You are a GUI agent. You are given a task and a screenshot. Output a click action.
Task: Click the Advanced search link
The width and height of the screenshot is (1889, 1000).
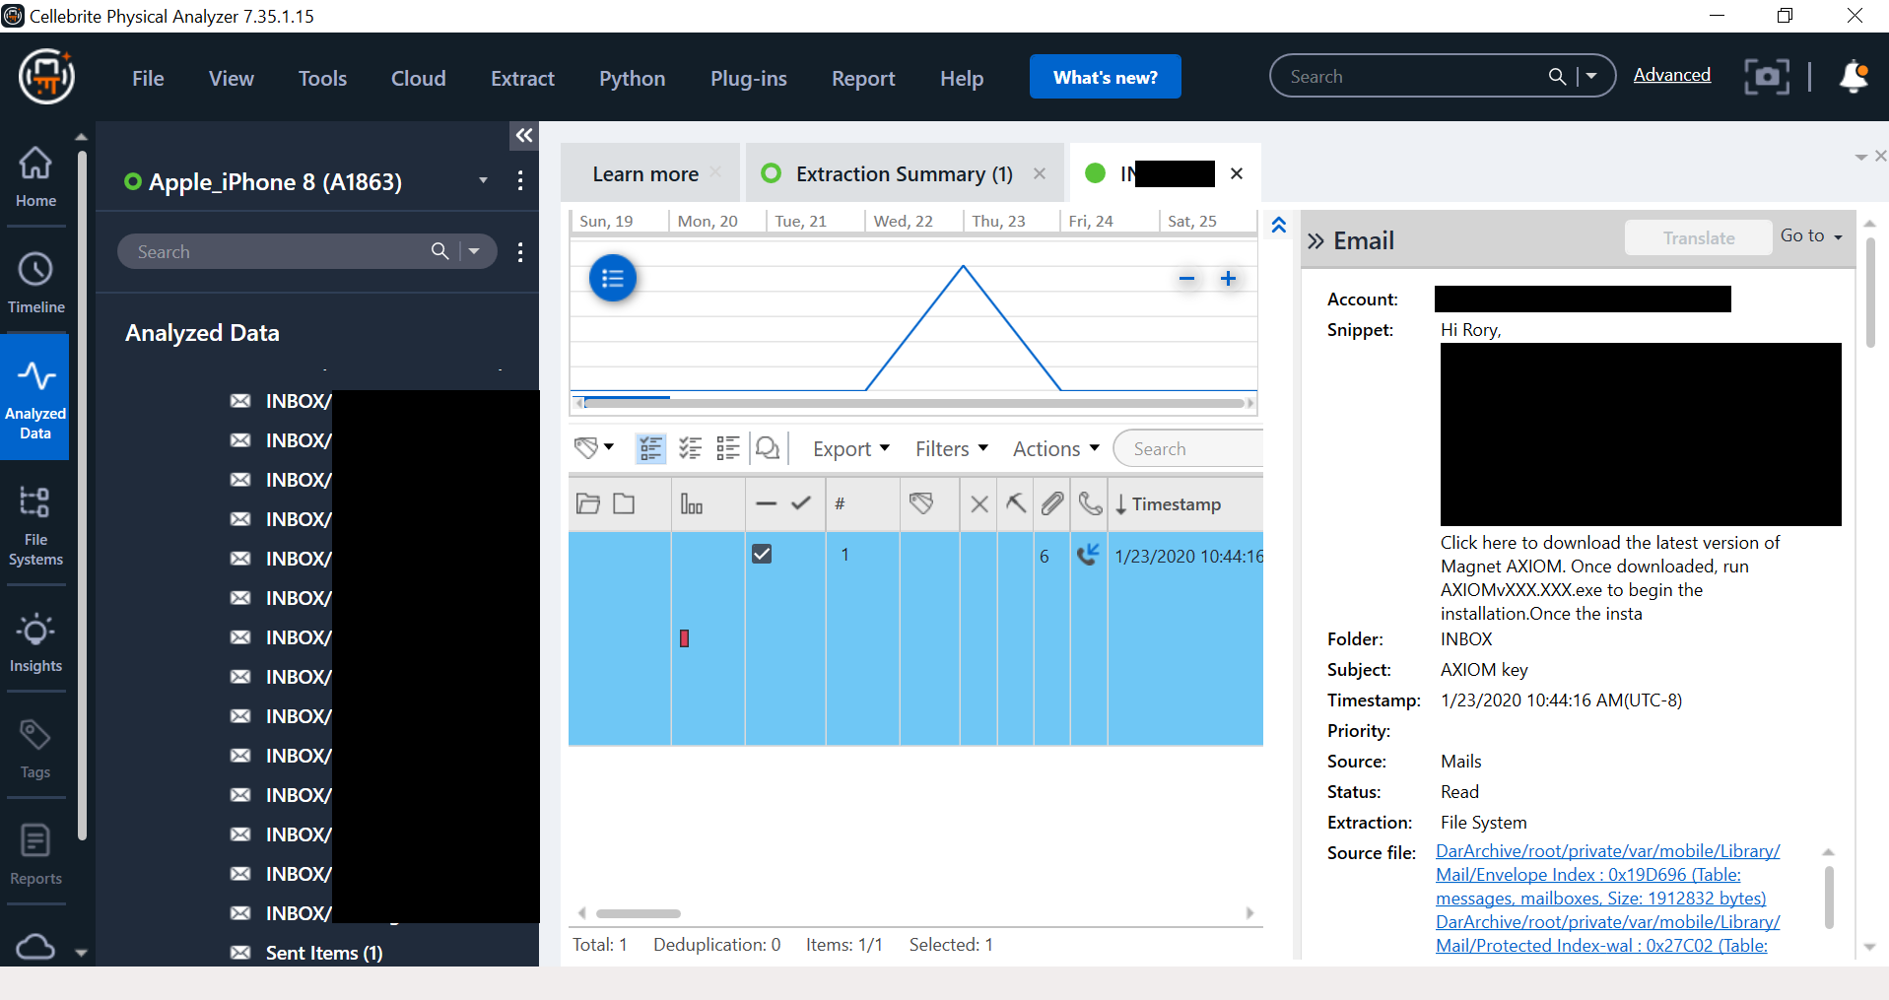click(x=1671, y=75)
